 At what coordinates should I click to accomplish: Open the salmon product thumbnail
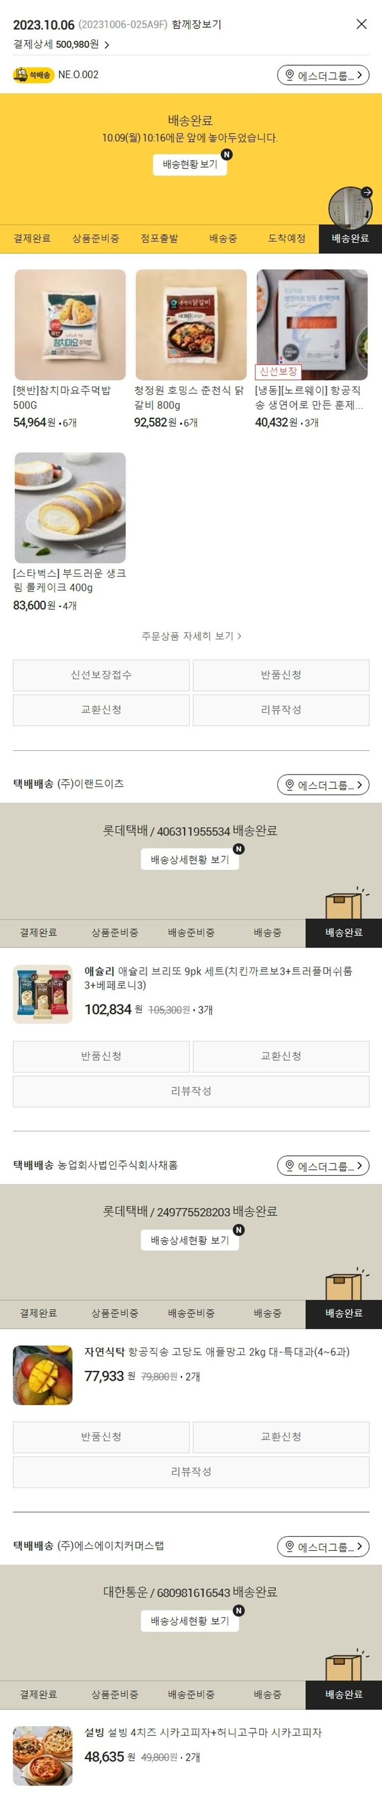coord(312,324)
